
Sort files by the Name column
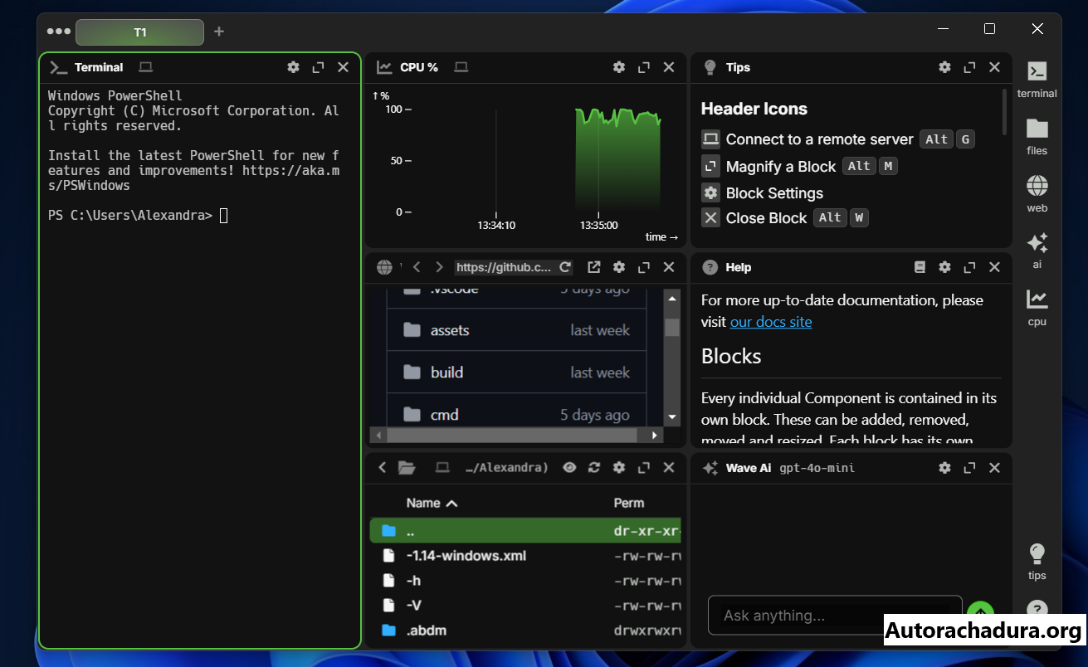[432, 503]
